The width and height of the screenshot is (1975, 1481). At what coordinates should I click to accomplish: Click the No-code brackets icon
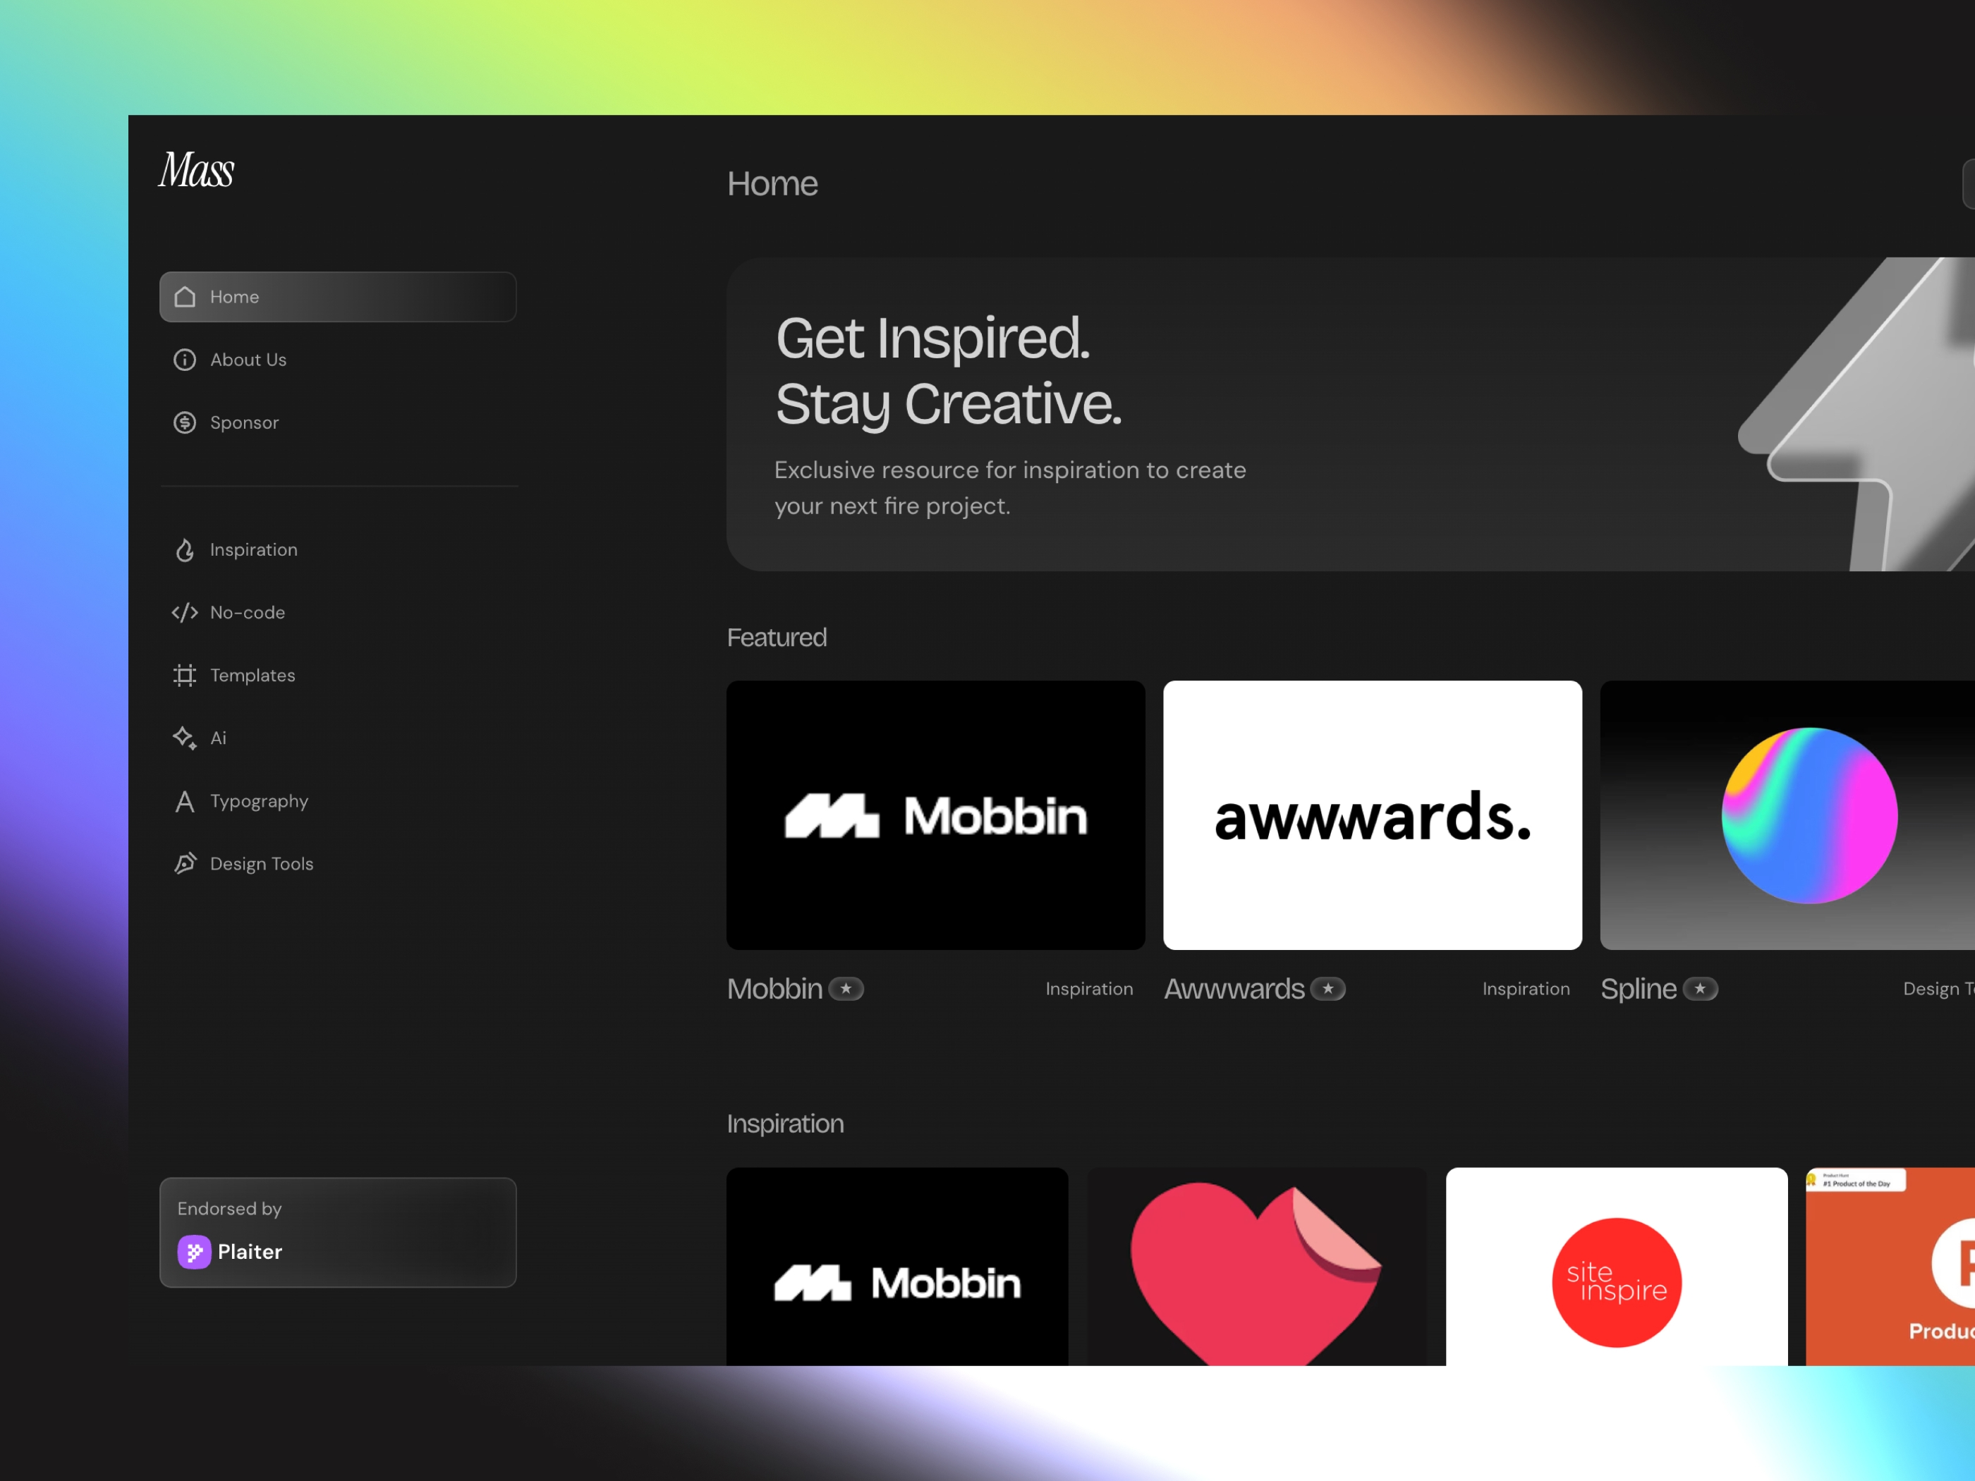coord(185,612)
